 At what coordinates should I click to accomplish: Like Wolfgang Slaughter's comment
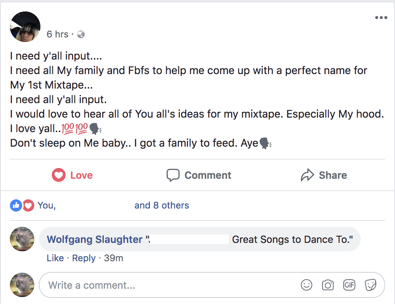point(55,258)
